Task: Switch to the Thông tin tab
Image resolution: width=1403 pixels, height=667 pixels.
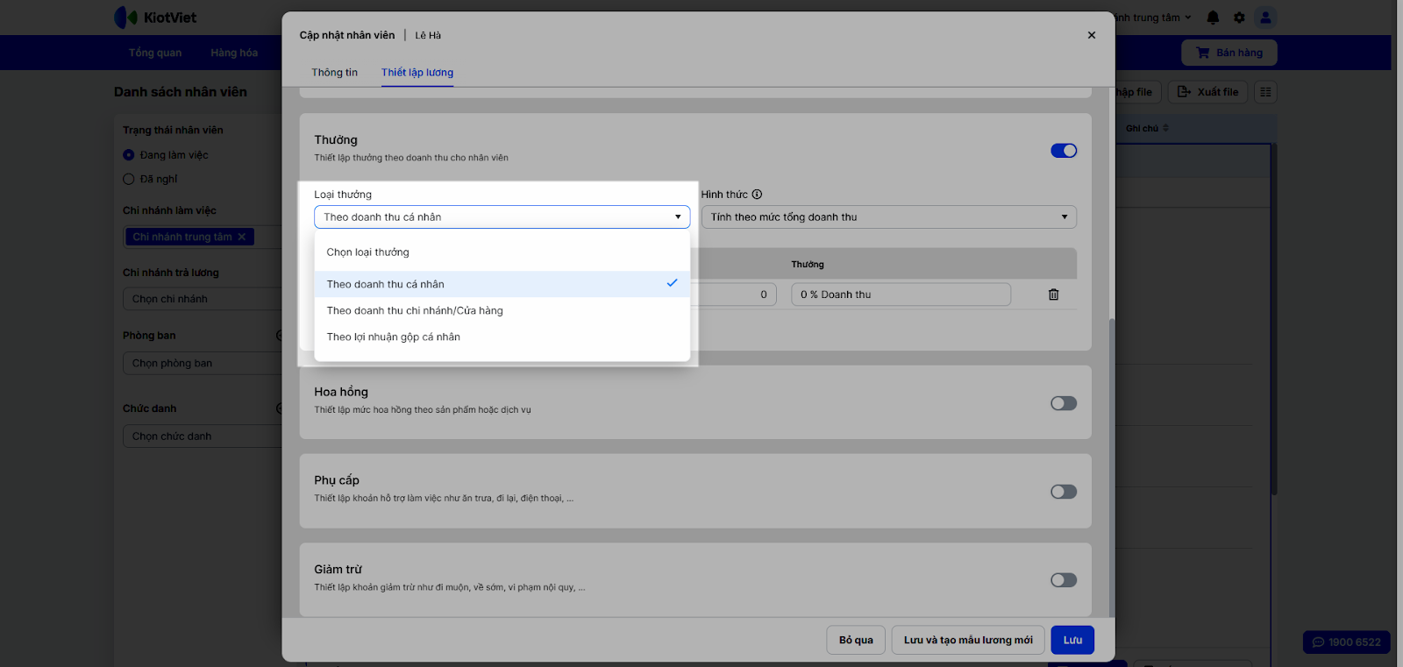Action: coord(334,73)
